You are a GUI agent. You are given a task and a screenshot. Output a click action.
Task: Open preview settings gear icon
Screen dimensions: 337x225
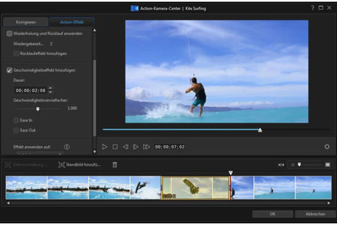point(327,147)
